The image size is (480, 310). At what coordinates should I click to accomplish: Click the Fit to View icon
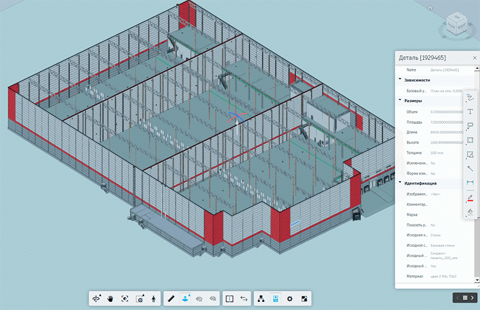[x=125, y=299]
